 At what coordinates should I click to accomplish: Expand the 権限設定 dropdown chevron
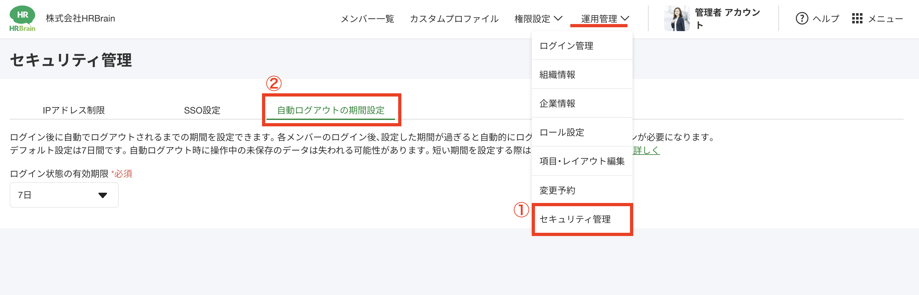click(558, 19)
